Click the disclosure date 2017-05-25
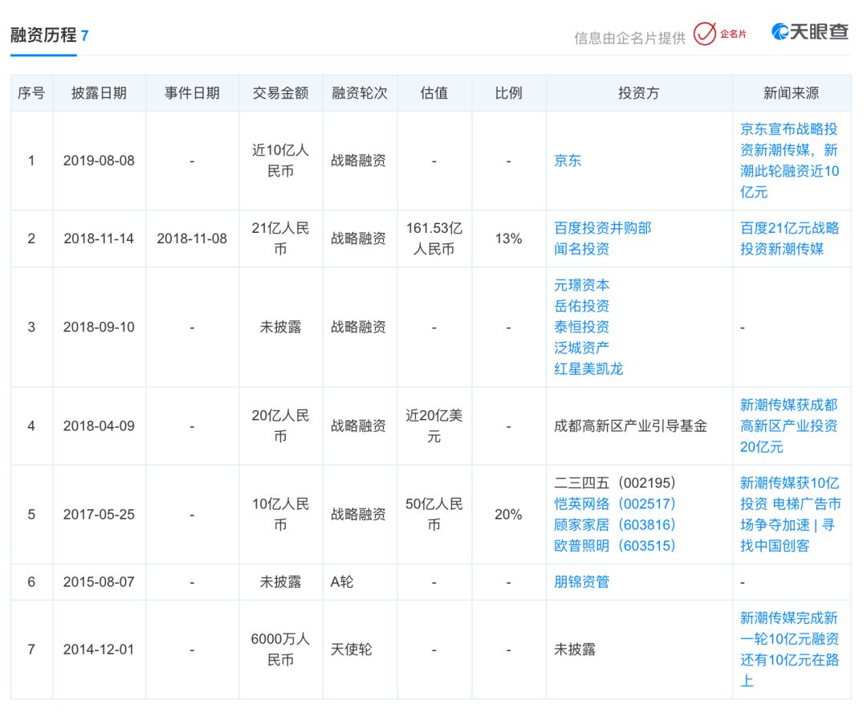This screenshot has width=867, height=717. click(99, 514)
